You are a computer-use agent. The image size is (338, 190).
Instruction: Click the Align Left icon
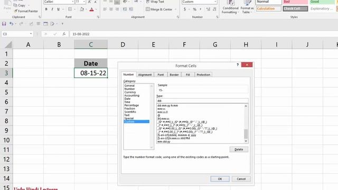click(105, 9)
